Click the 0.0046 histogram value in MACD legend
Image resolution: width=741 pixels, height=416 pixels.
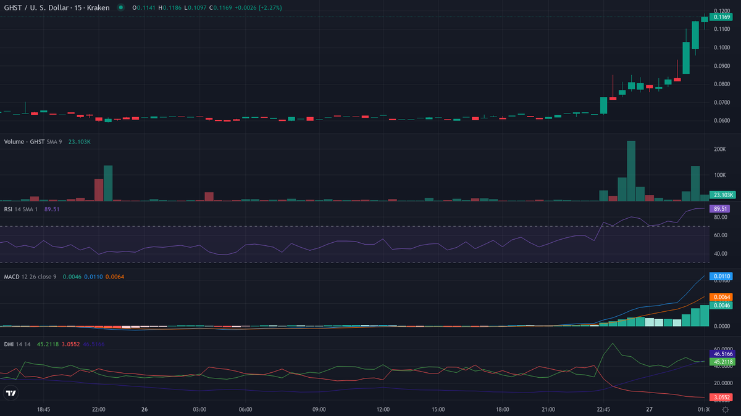tap(71, 276)
